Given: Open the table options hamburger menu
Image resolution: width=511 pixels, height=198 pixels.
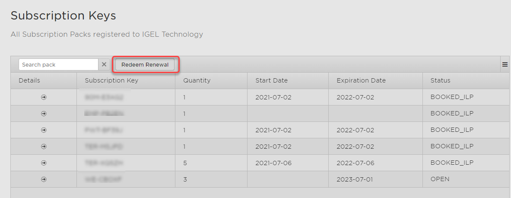Looking at the screenshot, I should coord(505,64).
